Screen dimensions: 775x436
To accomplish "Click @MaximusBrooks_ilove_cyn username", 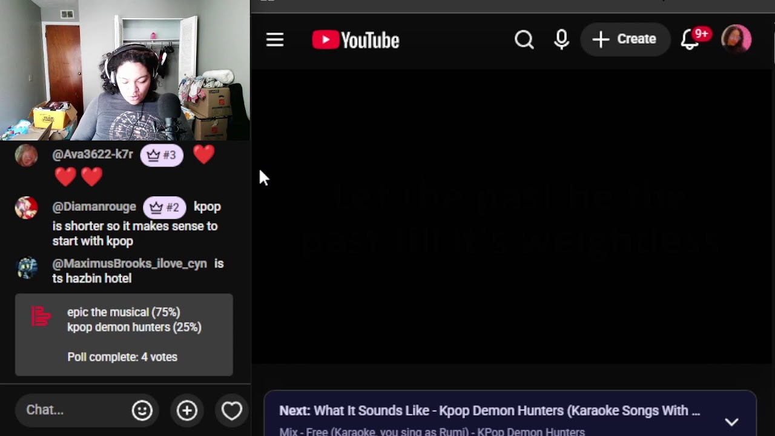I will tap(130, 263).
